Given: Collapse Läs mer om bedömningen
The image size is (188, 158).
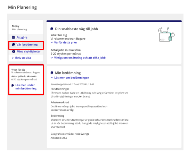Looking at the screenshot, I should pyautogui.click(x=70, y=78).
